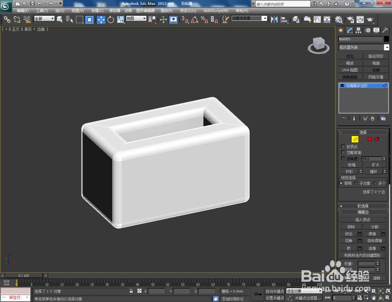Open the 工具(T) menu

click(x=42, y=11)
